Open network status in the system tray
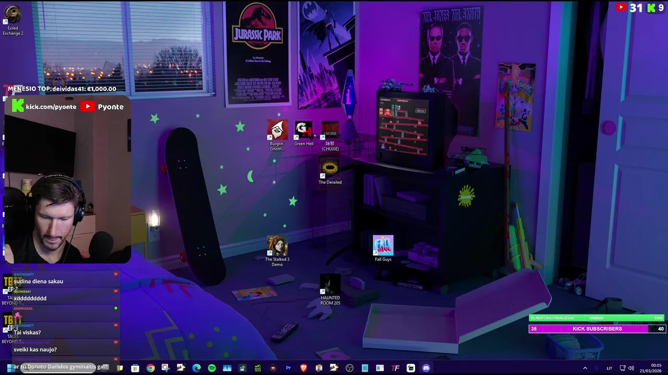The image size is (668, 375). pyautogui.click(x=622, y=368)
